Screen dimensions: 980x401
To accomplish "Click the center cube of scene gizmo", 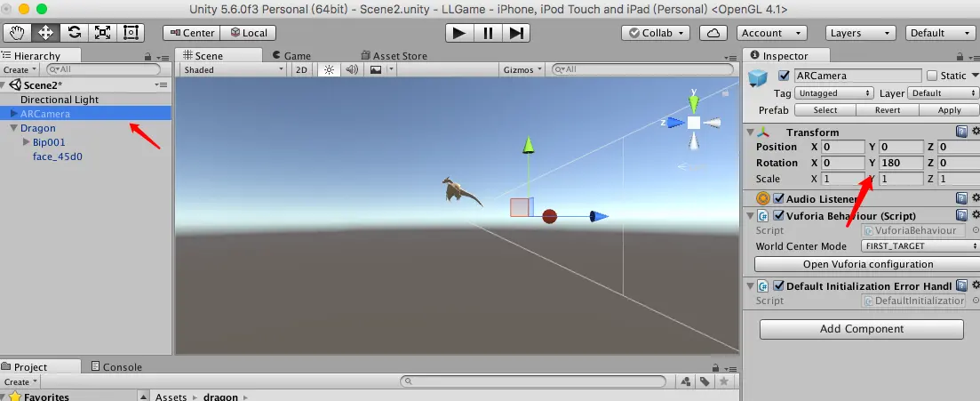I will (x=694, y=123).
